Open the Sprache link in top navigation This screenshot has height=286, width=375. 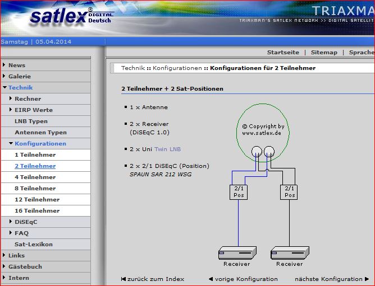(362, 52)
